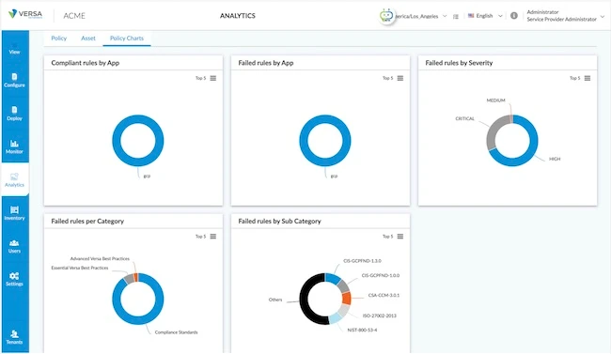
Task: Click the Essential Versa Best Practices label
Action: tap(80, 268)
